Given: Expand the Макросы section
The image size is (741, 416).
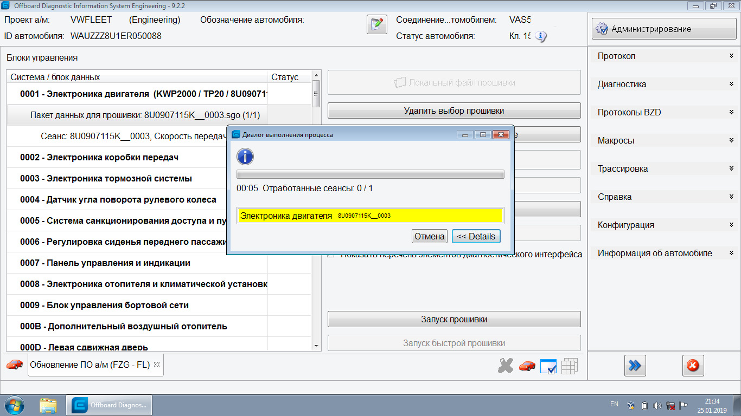Looking at the screenshot, I should click(665, 140).
